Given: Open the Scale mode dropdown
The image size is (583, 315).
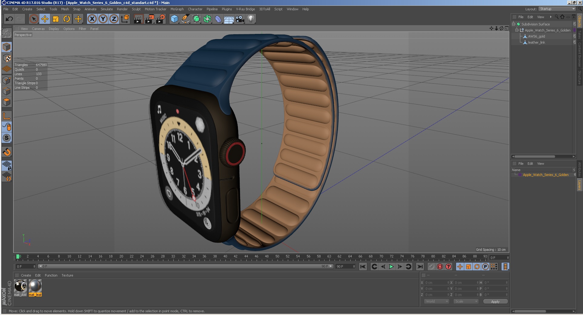Looking at the screenshot, I should tap(466, 301).
